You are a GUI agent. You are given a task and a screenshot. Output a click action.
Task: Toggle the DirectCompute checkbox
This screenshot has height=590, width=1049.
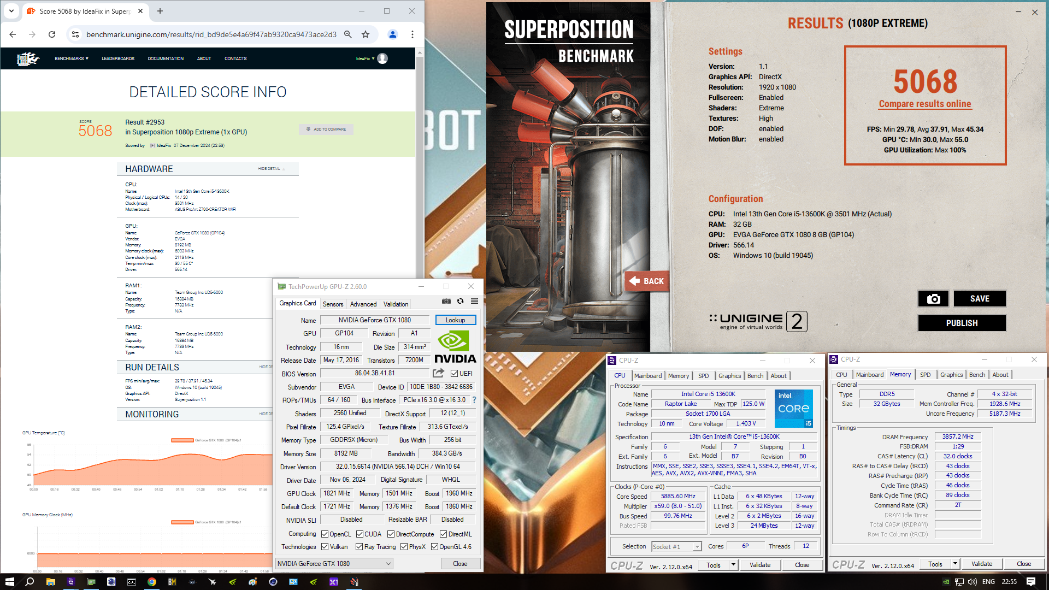click(x=391, y=534)
